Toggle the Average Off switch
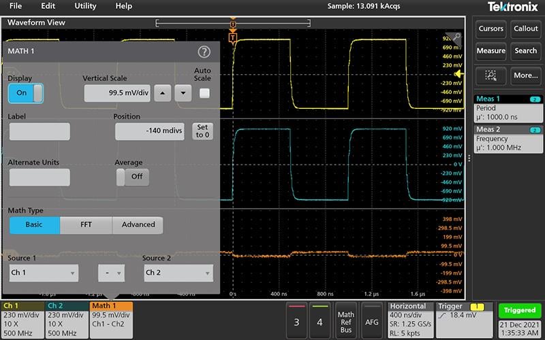Viewport: 545px width, 340px height. click(132, 177)
